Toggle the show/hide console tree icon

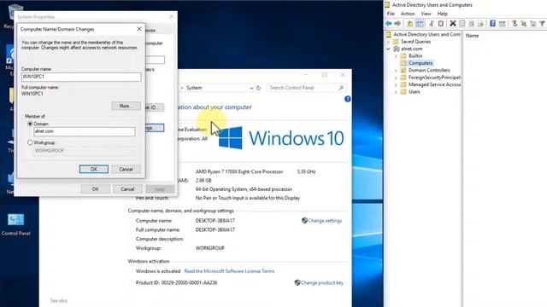pos(420,23)
